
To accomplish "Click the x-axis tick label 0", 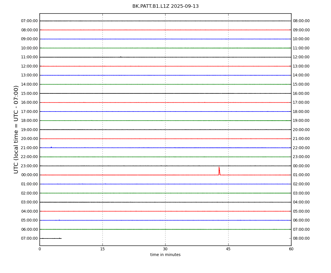I will (x=40, y=249).
